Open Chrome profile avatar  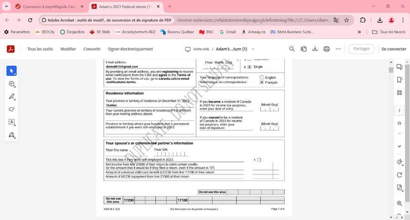coord(391,20)
